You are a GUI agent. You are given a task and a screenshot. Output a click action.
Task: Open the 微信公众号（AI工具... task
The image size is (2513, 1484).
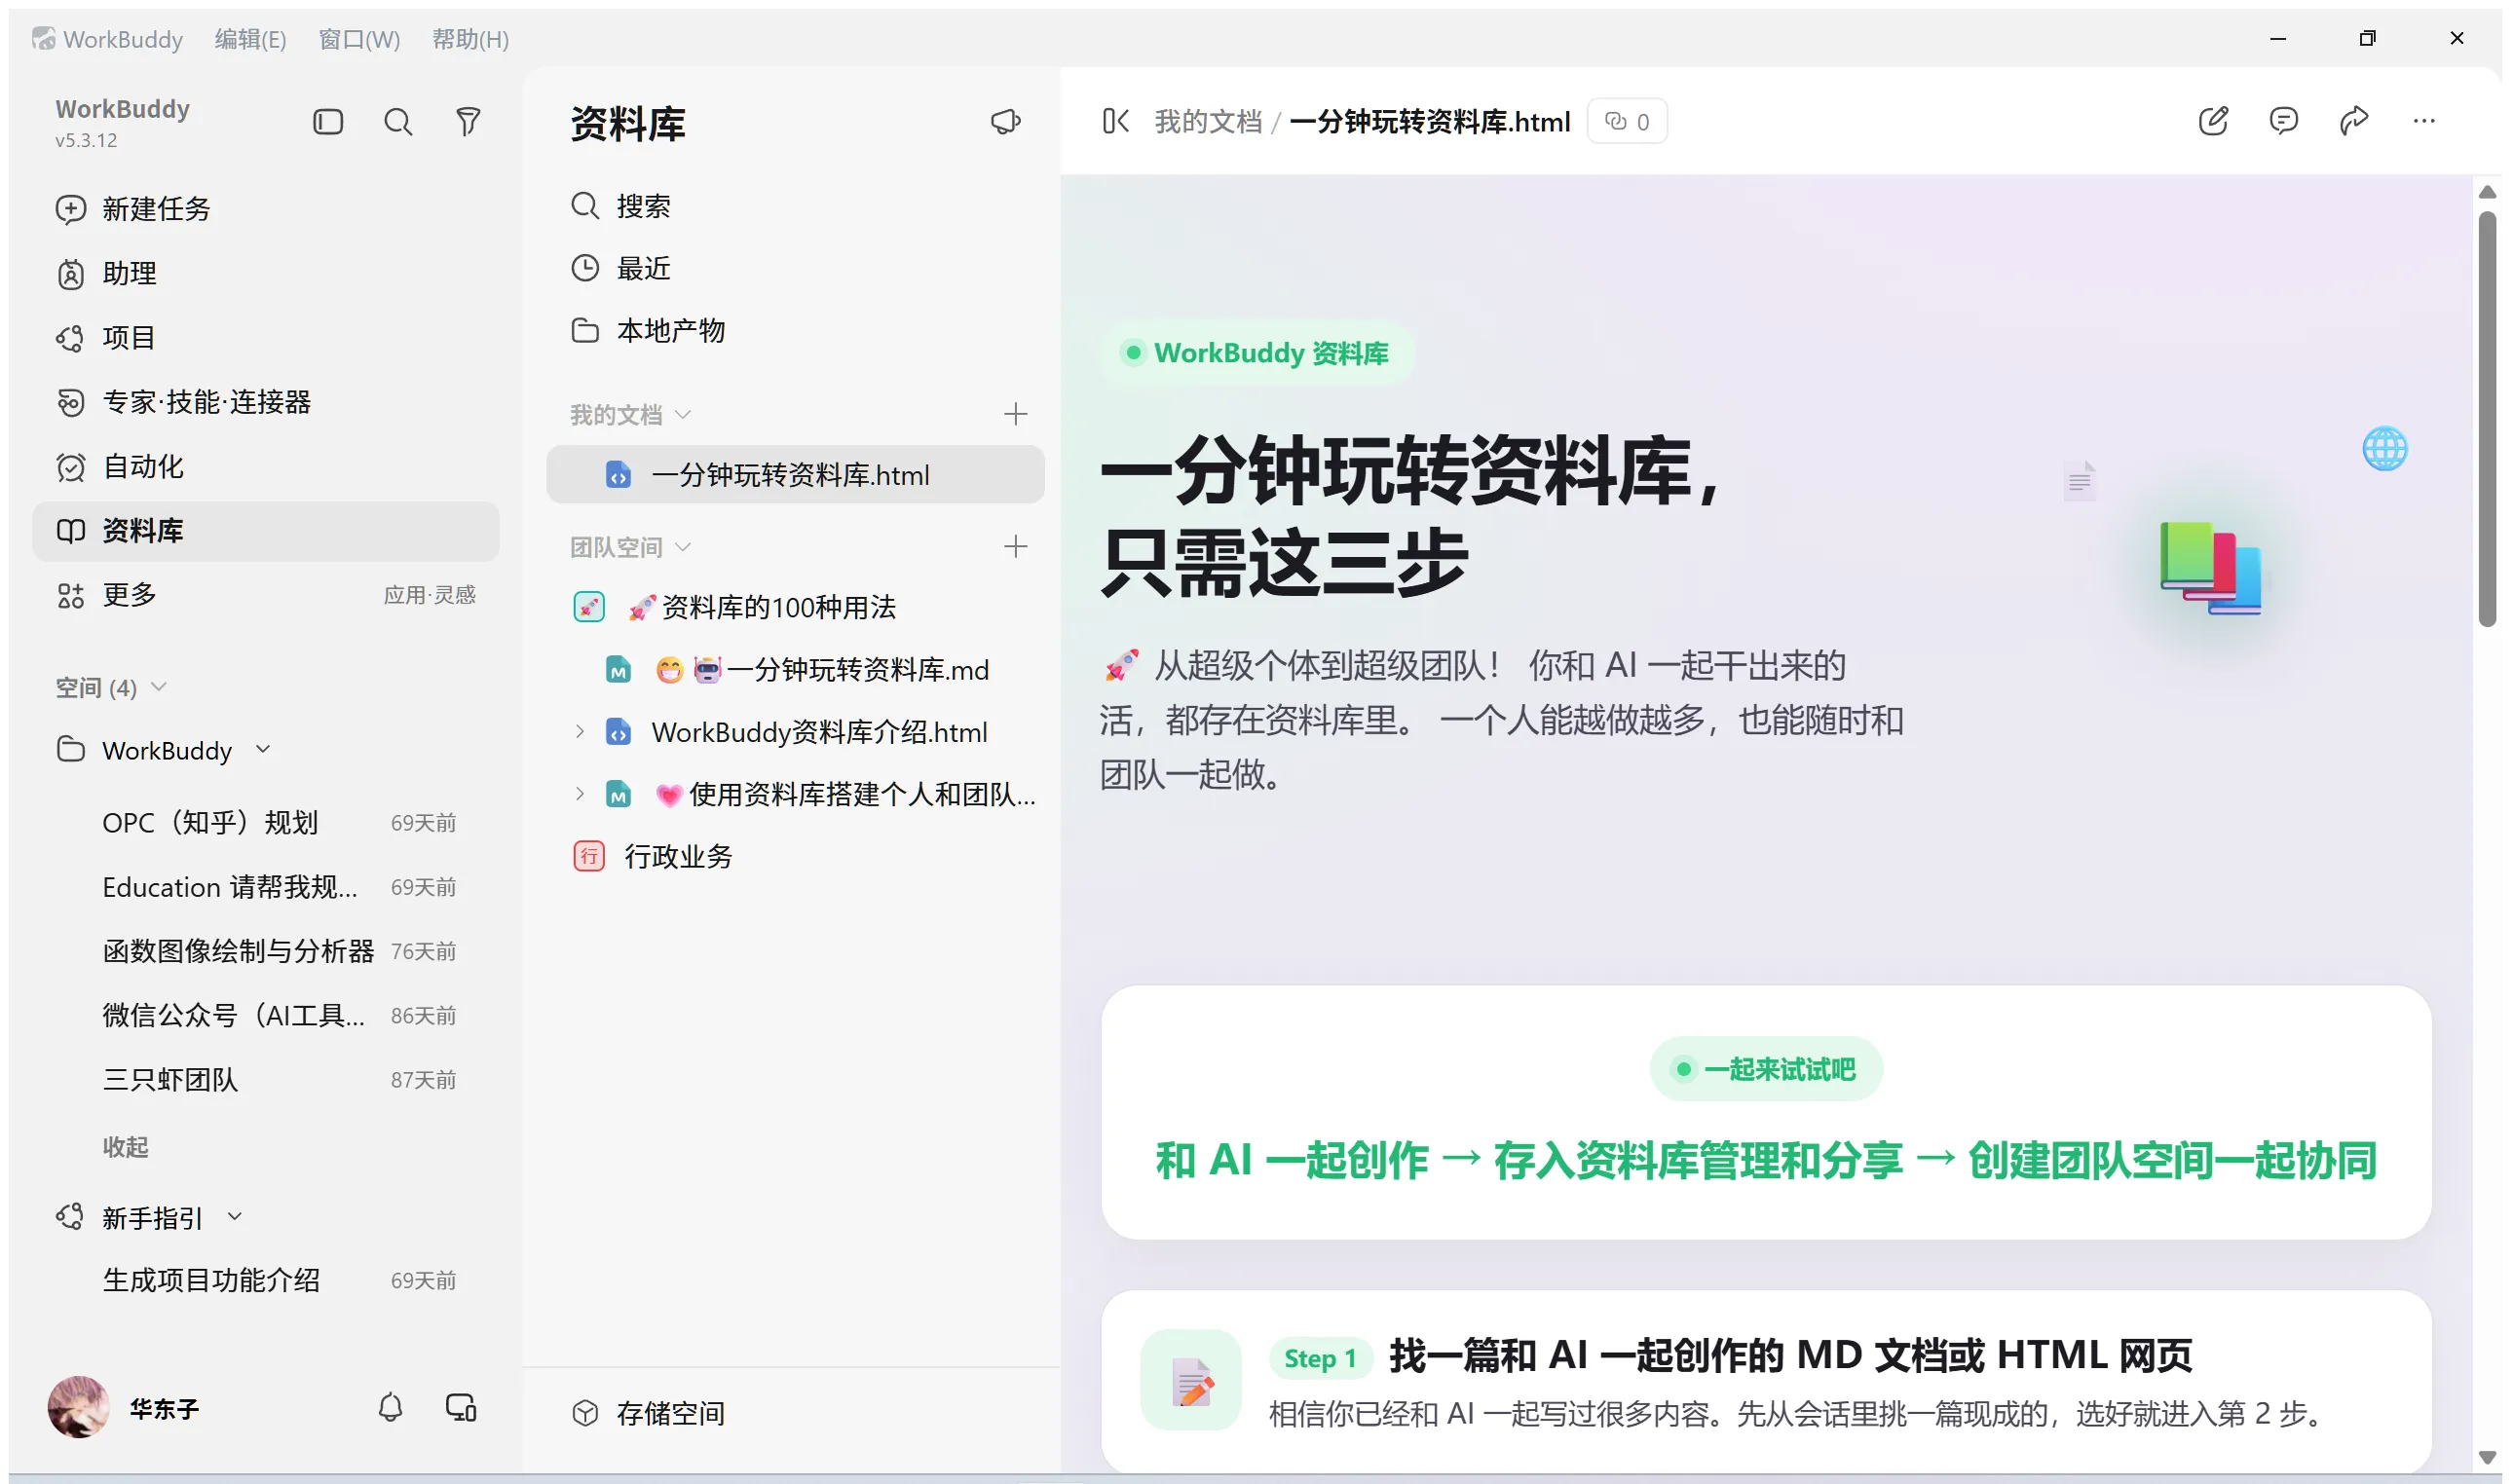click(265, 1016)
